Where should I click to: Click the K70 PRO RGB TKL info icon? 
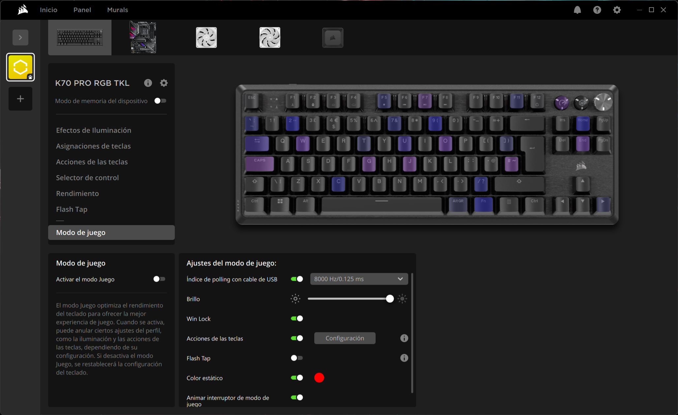(148, 83)
